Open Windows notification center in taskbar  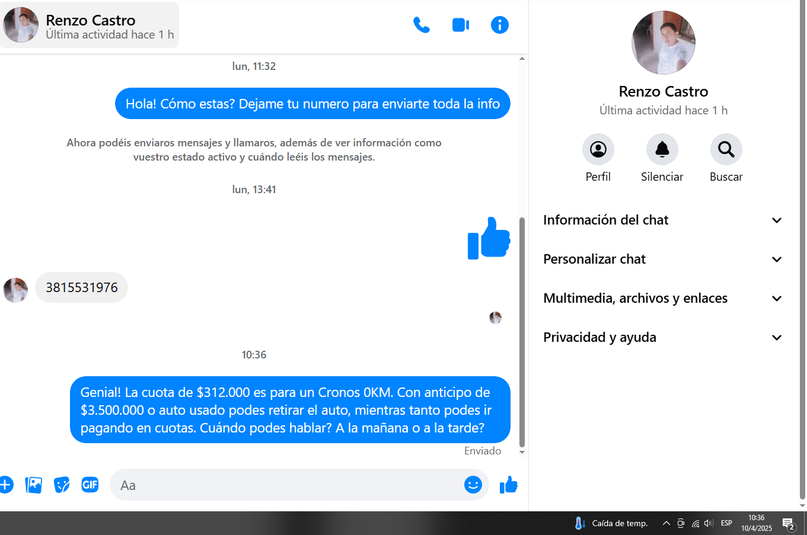pyautogui.click(x=789, y=524)
